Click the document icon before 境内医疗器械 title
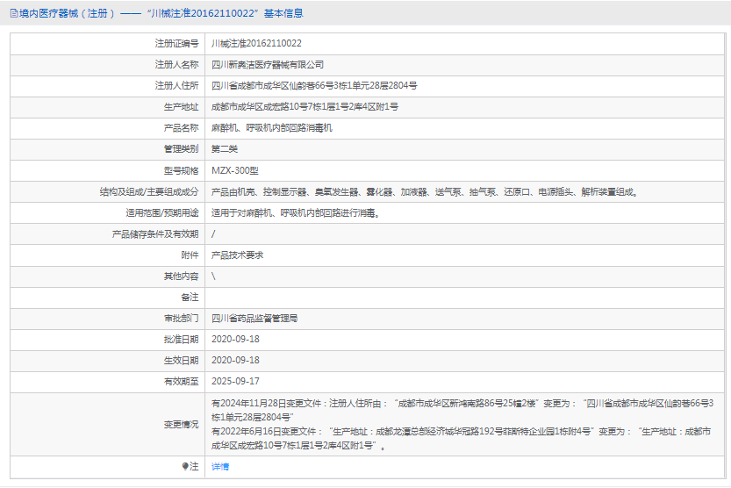The height and width of the screenshot is (488, 731). click(14, 13)
